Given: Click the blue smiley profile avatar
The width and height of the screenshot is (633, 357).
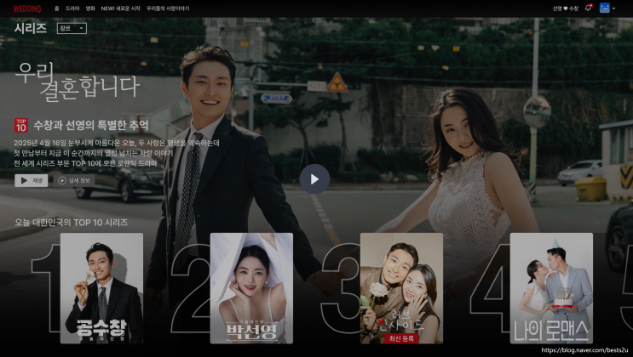Looking at the screenshot, I should tap(604, 8).
